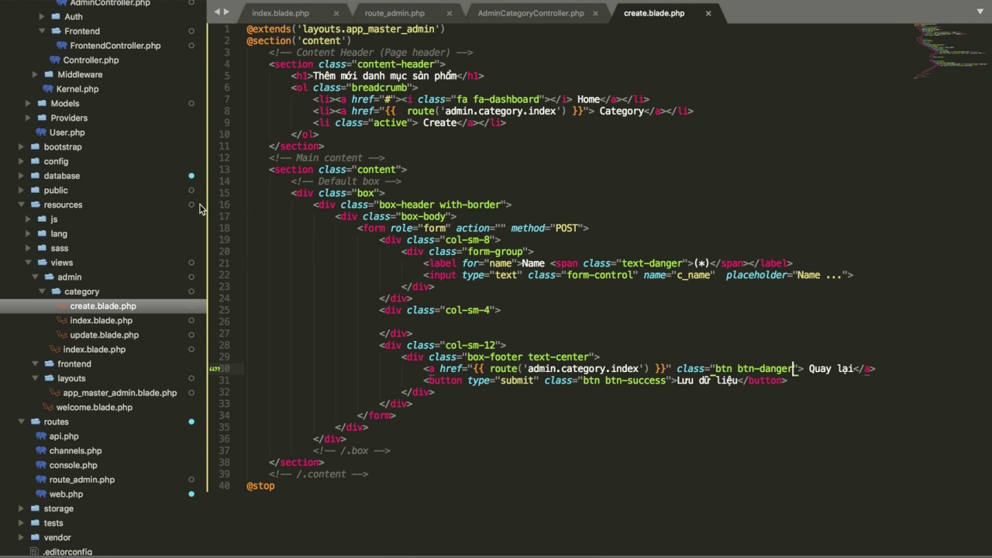This screenshot has width=992, height=558.
Task: Click the "Thêm mới danh mục sản phẩm" heading text
Action: click(384, 76)
